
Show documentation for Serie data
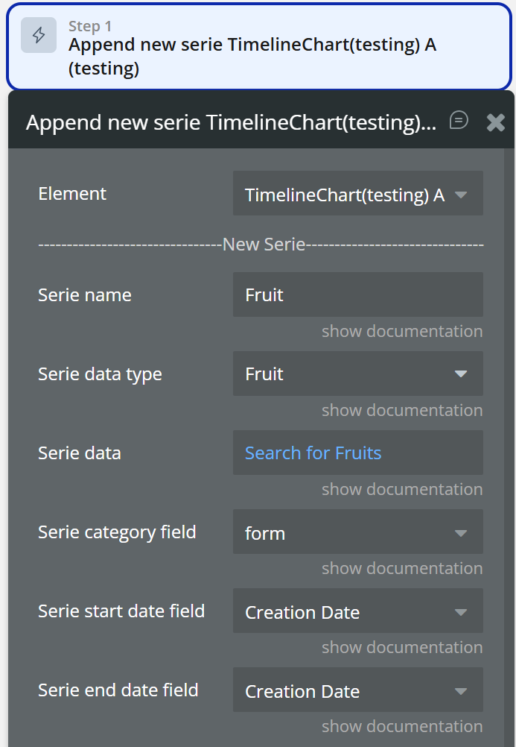(402, 489)
